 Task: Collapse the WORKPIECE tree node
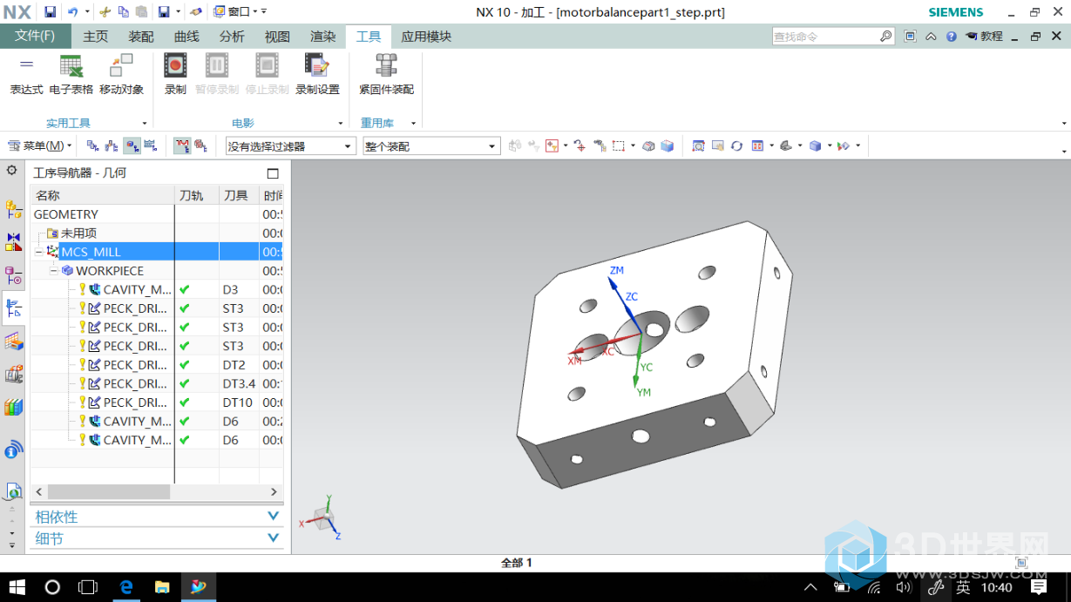[53, 271]
